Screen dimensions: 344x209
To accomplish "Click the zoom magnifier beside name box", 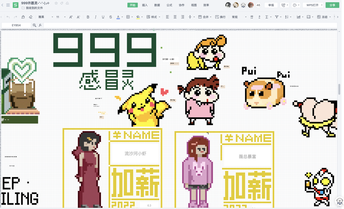I will click(x=34, y=25).
